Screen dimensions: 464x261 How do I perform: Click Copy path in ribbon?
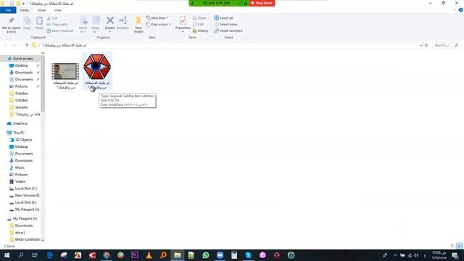pos(57,24)
